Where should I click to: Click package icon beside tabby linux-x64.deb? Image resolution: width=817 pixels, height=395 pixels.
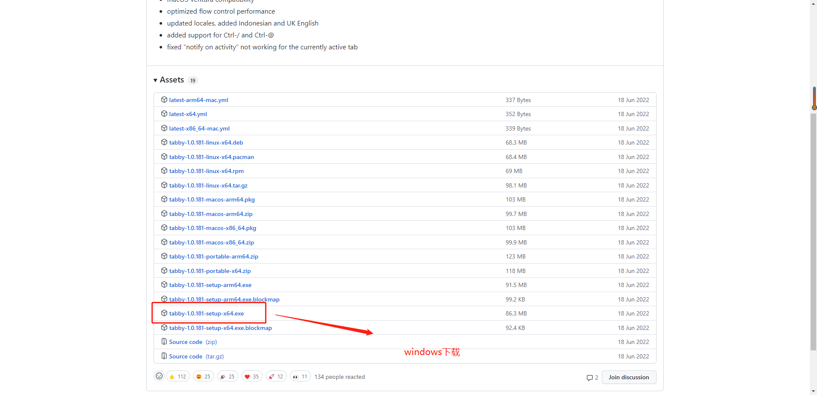(164, 142)
